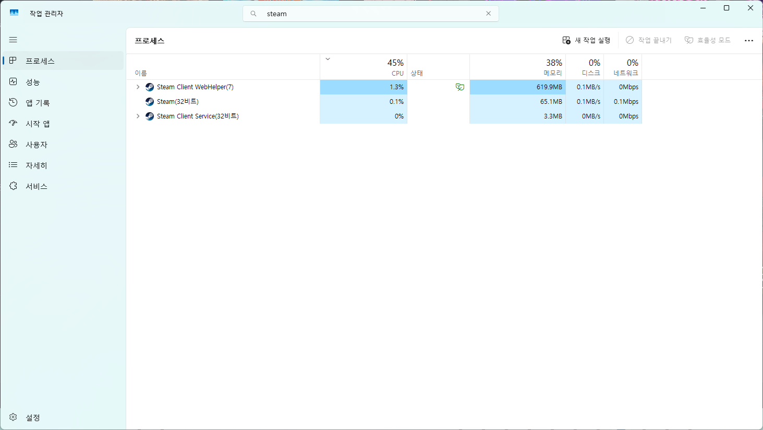Click the 1.3% CPU cell
The height and width of the screenshot is (430, 763).
(x=364, y=87)
